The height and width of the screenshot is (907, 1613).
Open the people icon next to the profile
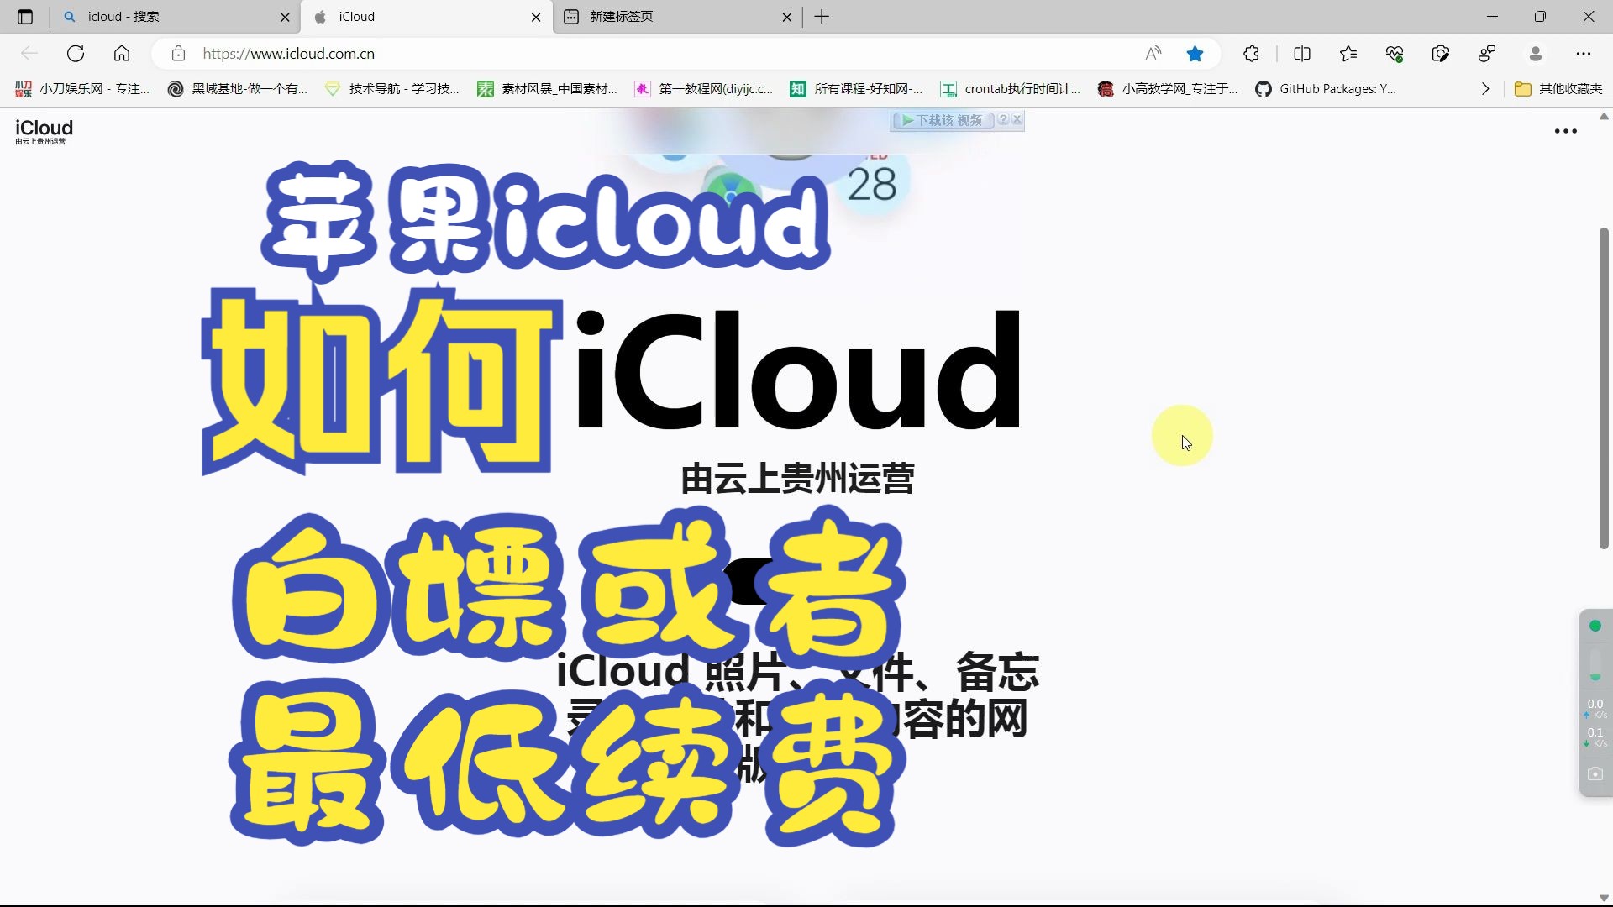(1487, 54)
